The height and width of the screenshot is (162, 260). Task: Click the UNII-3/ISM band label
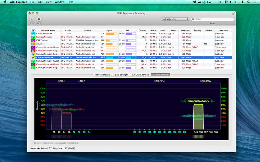pos(206,81)
